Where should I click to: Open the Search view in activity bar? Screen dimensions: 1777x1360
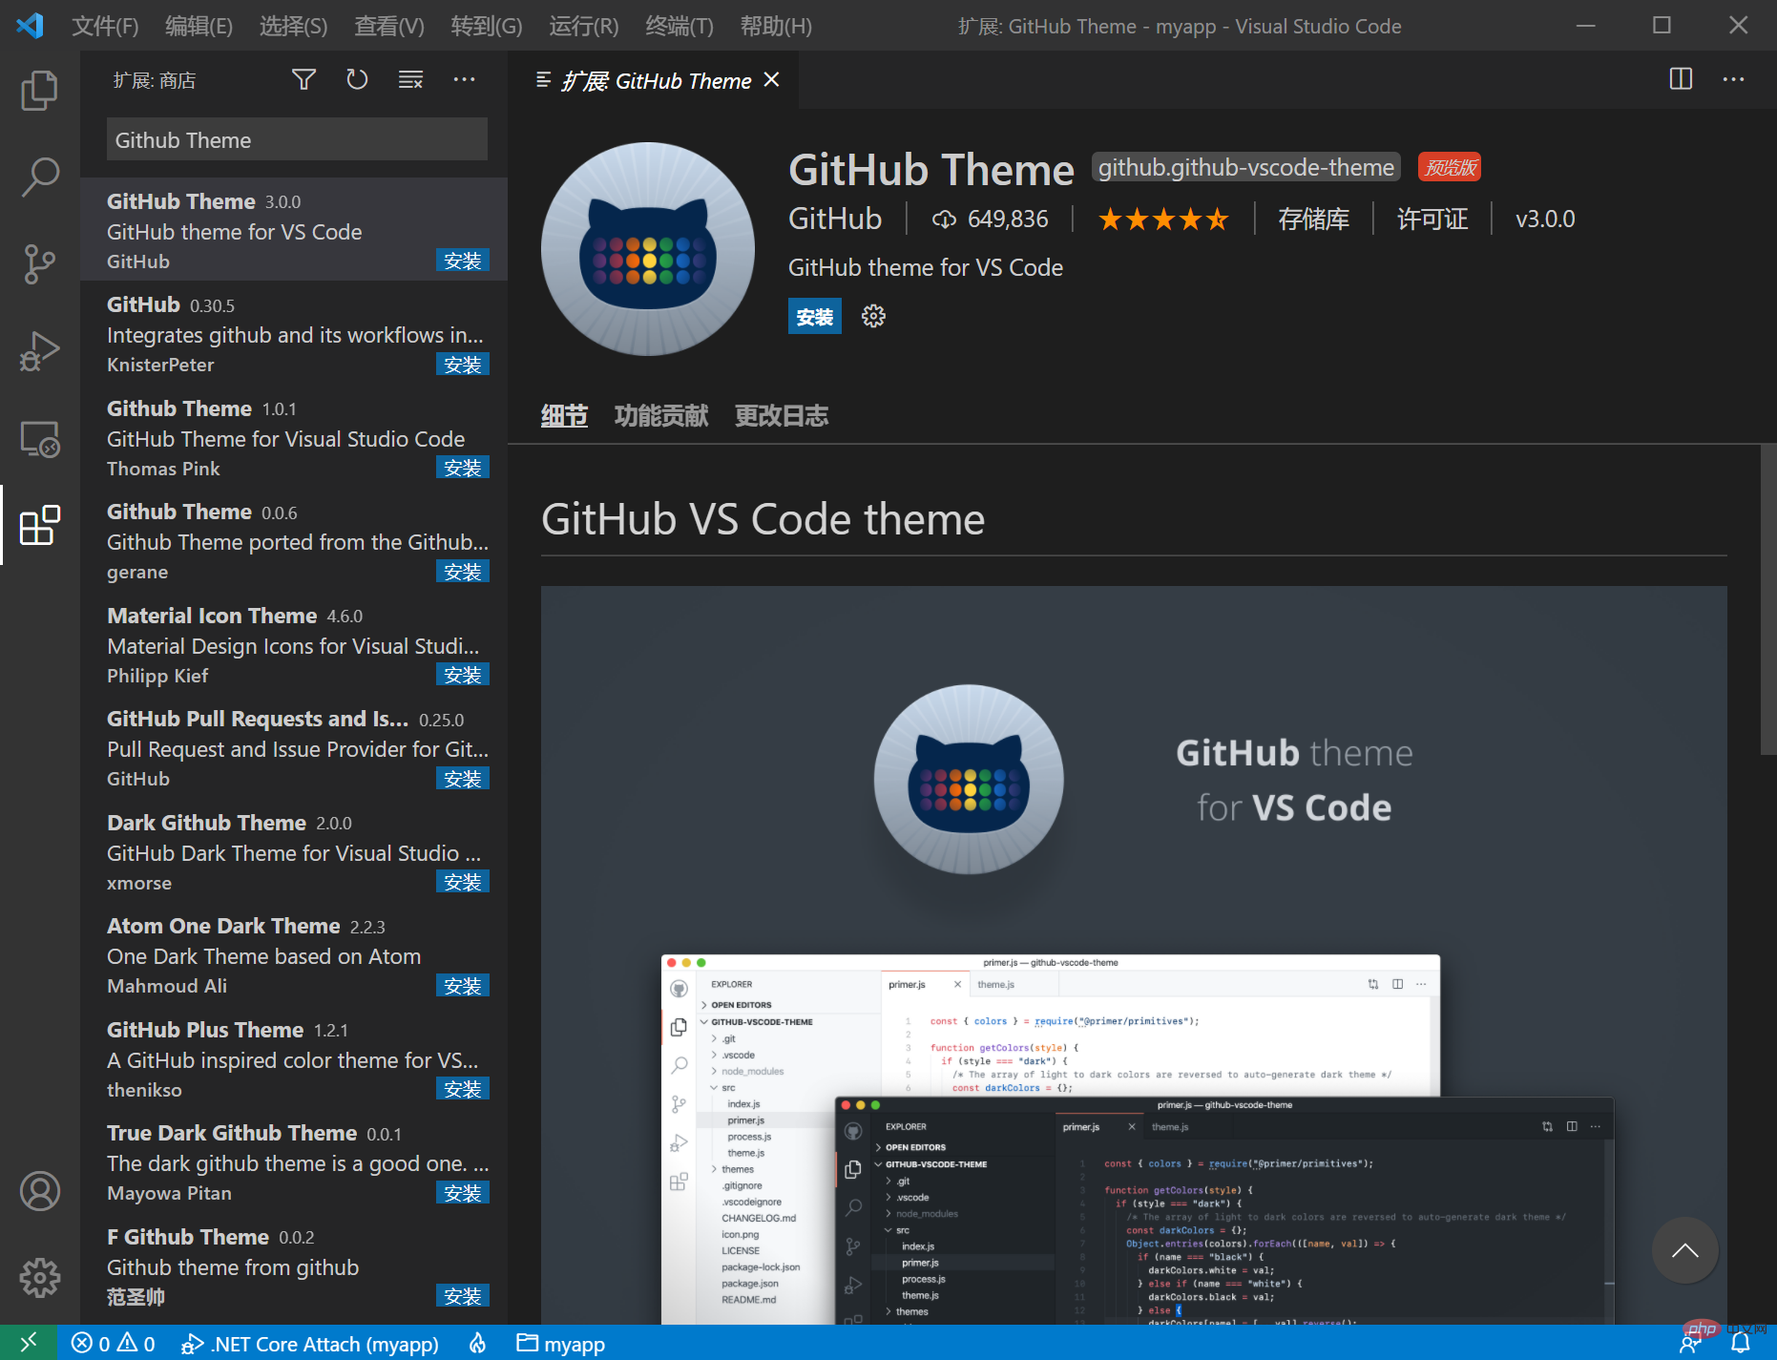[x=39, y=177]
